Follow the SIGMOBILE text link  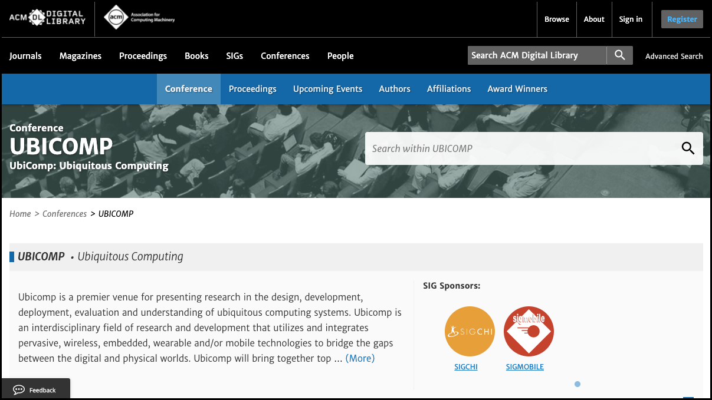point(525,367)
